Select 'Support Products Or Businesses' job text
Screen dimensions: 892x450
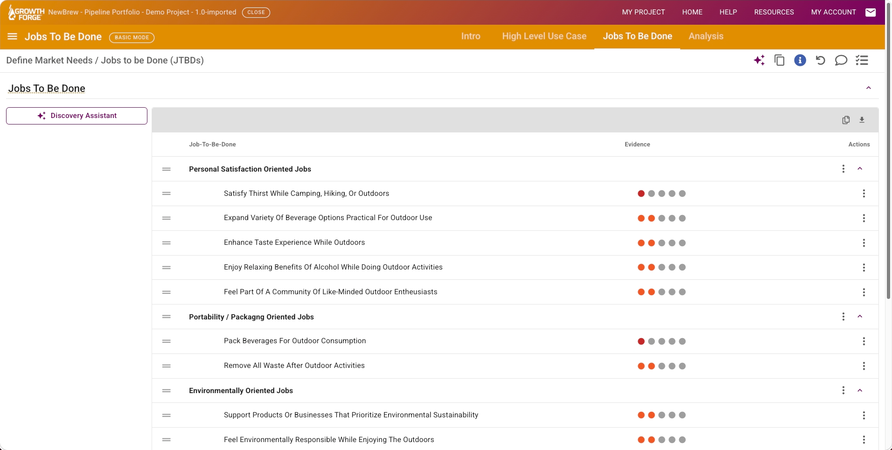351,415
